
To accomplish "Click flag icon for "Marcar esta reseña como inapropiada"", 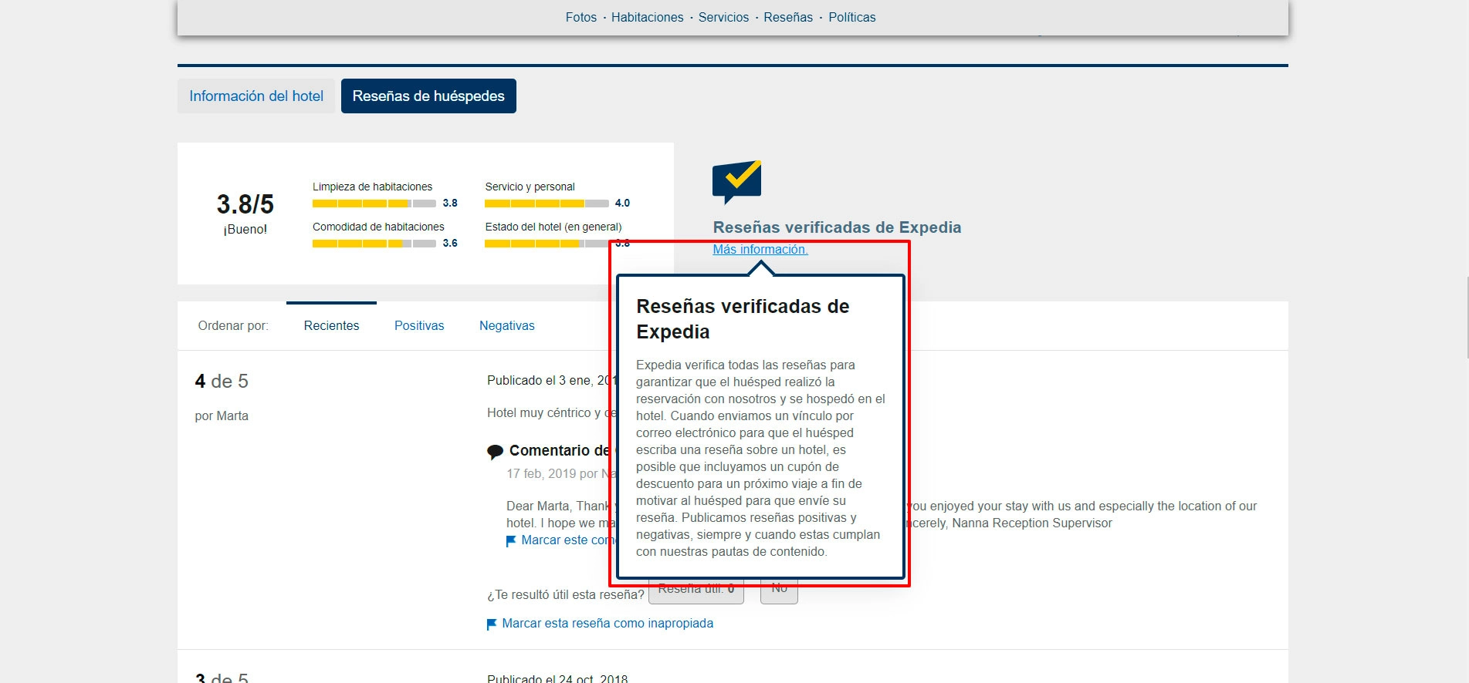I will pos(492,624).
